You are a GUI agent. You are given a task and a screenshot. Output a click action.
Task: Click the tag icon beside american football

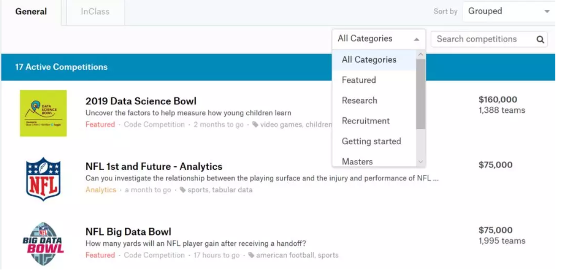tap(251, 255)
